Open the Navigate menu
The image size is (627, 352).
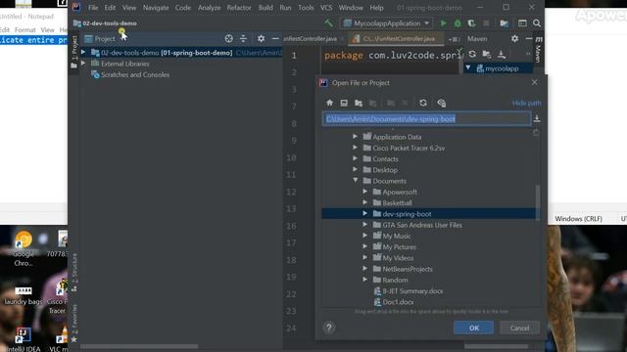(x=156, y=7)
